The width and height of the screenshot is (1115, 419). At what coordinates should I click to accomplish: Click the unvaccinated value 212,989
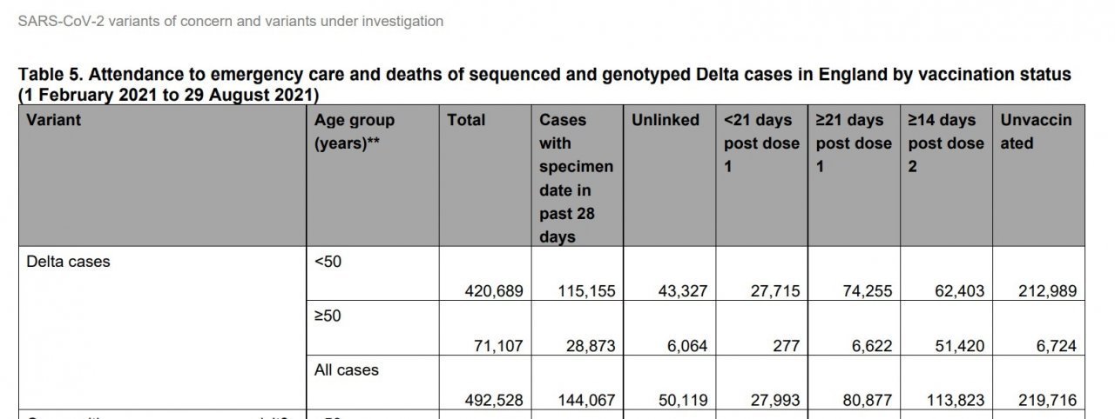pyautogui.click(x=1047, y=291)
